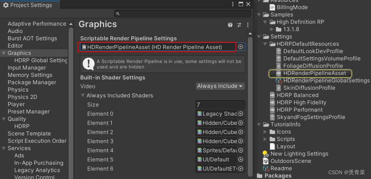Expand the Scripts folder

265,139
